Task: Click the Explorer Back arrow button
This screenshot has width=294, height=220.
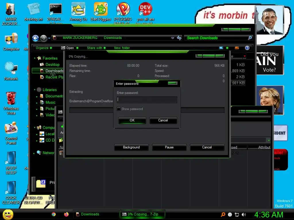Action: coord(35,38)
